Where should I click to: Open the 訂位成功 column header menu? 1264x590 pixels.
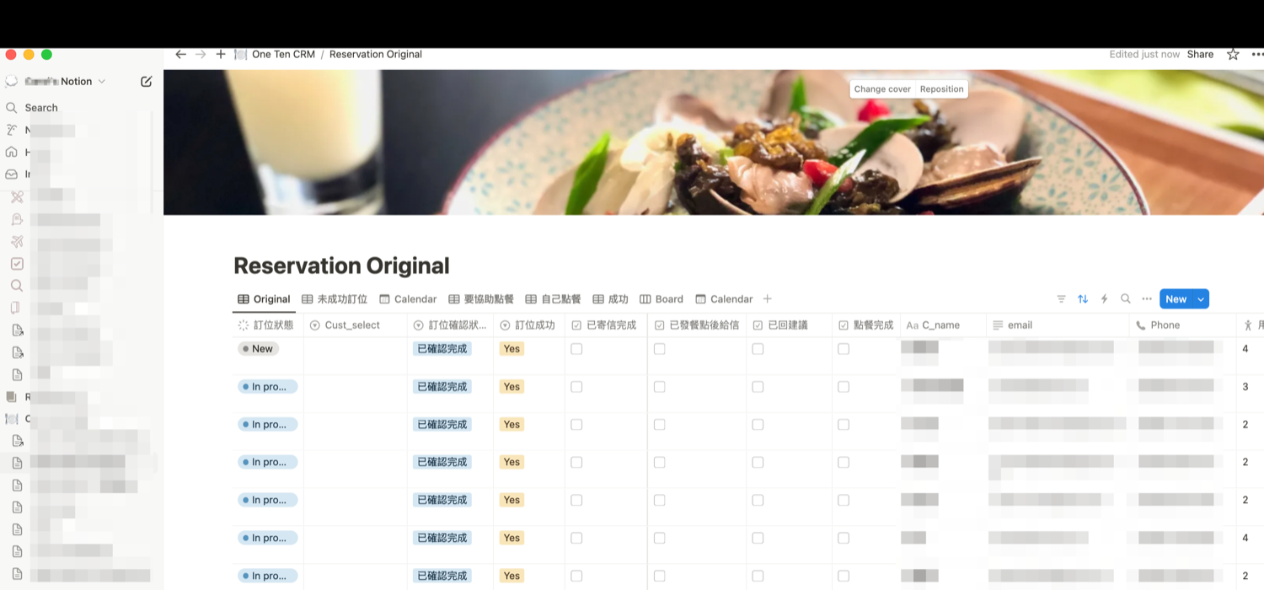(528, 325)
